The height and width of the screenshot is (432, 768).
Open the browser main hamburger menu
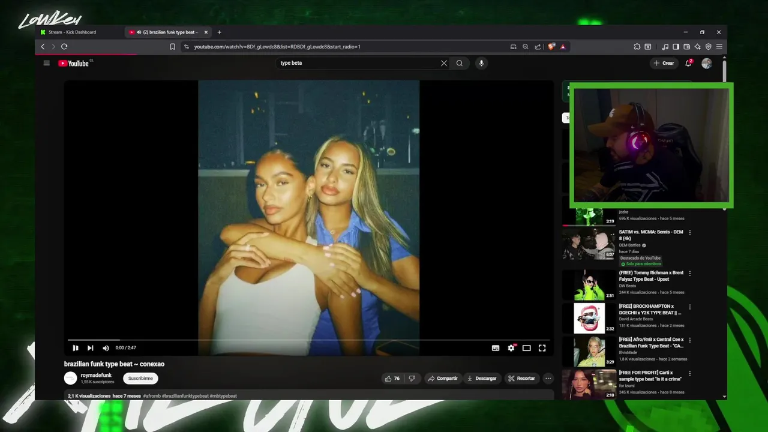point(719,47)
